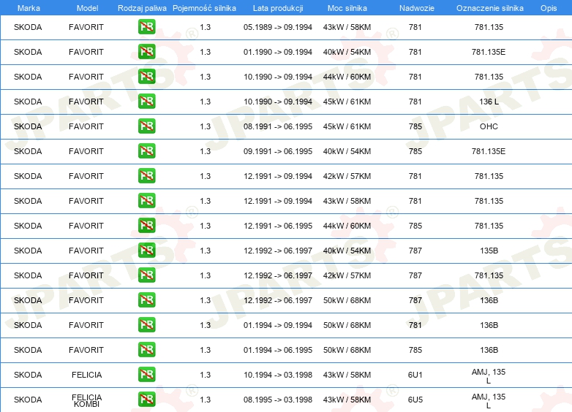The image size is (572, 412).
Task: Click 50kW / 68KM in the 01.1994 -> 09.1994 row
Action: pos(347,325)
